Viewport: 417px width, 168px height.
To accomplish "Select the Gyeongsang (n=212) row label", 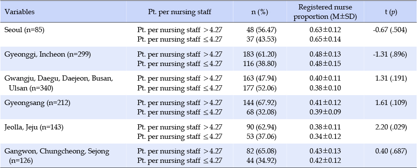I will [x=37, y=103].
